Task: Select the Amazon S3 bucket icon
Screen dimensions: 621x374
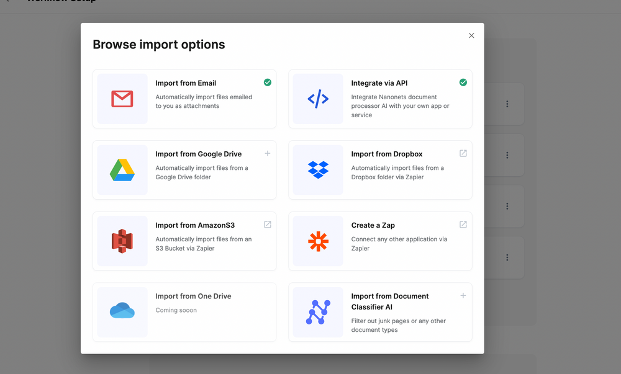Action: tap(122, 240)
